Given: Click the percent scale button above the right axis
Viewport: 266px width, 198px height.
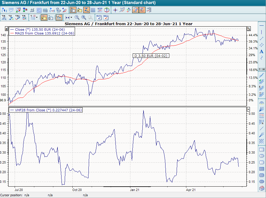Looking at the screenshot, I should [x=249, y=28].
